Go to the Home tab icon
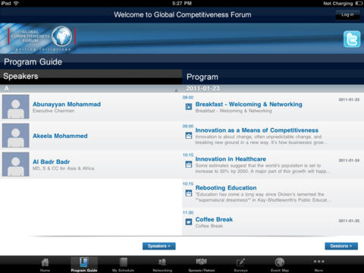Viewport: 364px width, 273px height. [45, 262]
